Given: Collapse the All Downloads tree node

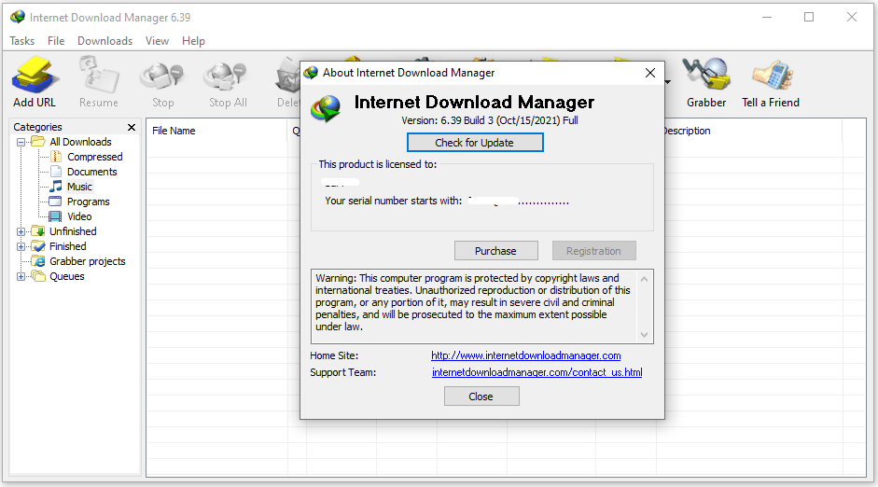Looking at the screenshot, I should pos(21,142).
